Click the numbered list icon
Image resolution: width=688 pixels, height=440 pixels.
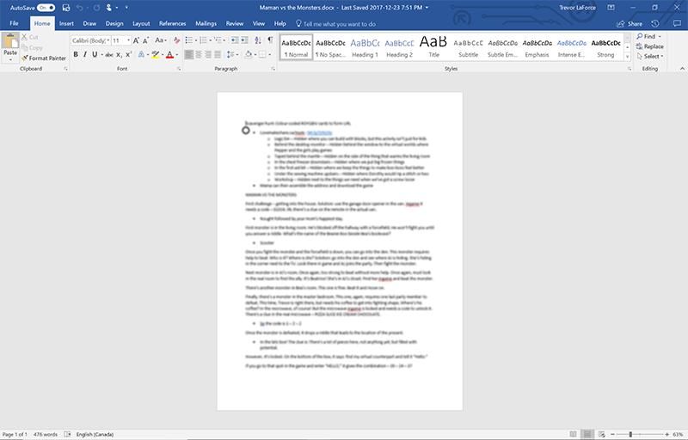point(203,40)
